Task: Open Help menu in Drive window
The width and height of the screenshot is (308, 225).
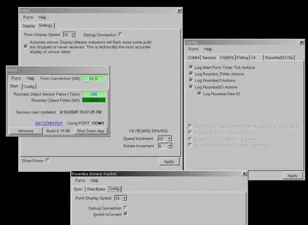Action: [x=42, y=17]
